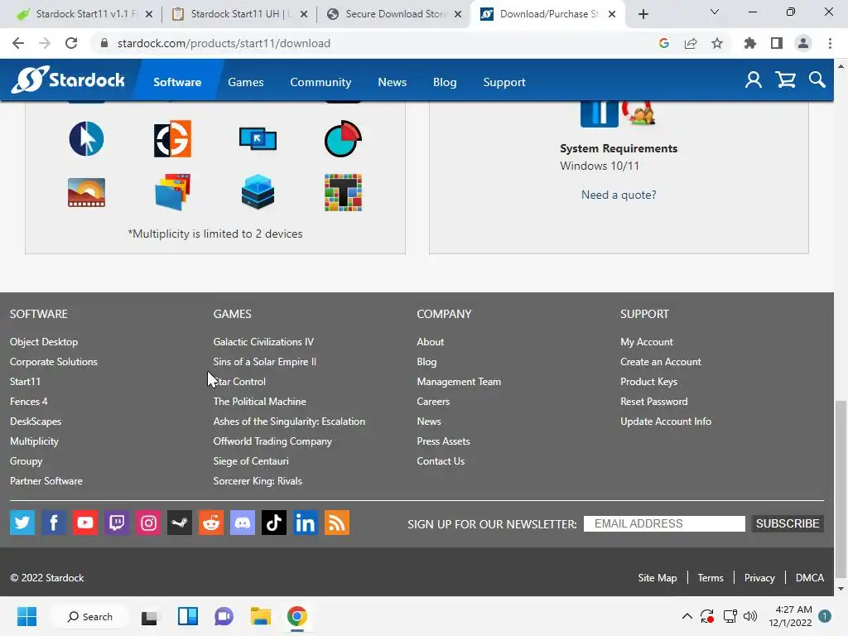Click the Reset Password link
The image size is (848, 636).
[x=654, y=402]
